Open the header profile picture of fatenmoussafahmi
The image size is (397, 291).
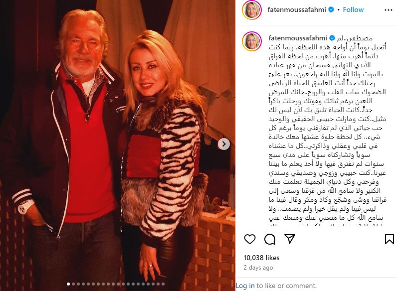252,10
